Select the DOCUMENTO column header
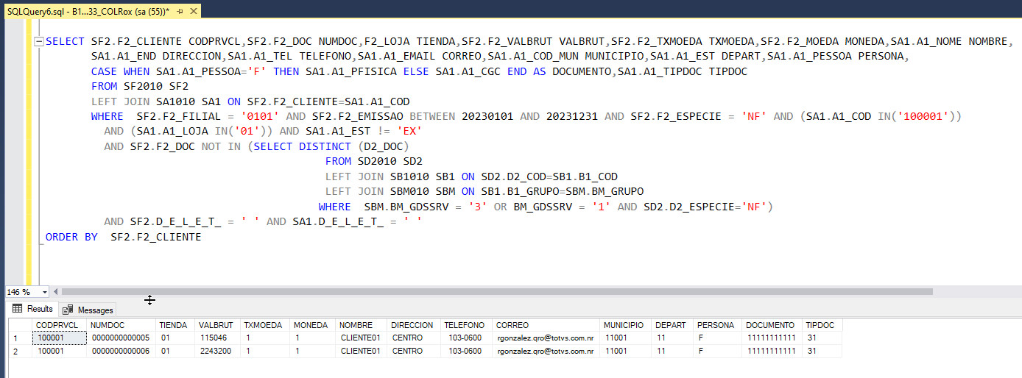This screenshot has width=1022, height=378. 772,325
